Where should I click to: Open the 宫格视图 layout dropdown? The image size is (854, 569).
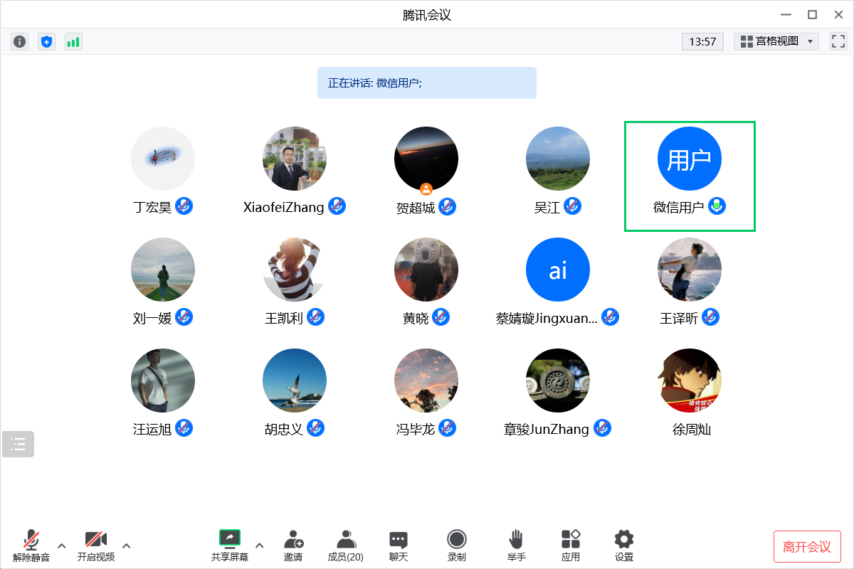tap(776, 41)
